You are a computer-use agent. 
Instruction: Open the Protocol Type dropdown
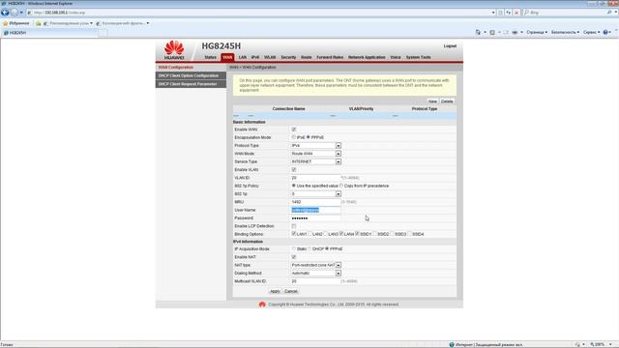point(316,146)
